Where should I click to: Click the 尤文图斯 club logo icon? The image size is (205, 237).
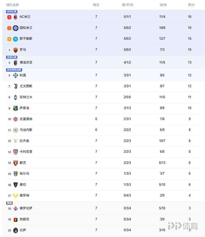(16, 86)
